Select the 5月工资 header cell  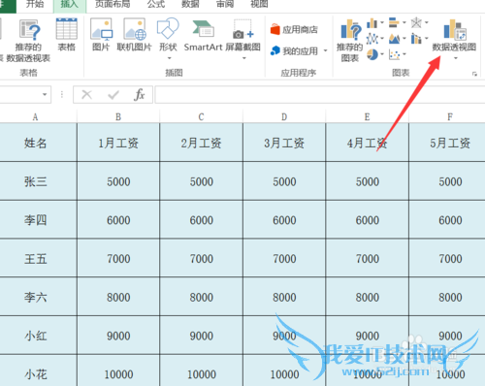click(447, 143)
